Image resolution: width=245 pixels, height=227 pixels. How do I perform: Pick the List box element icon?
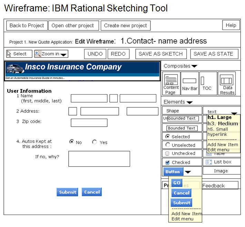209,162
